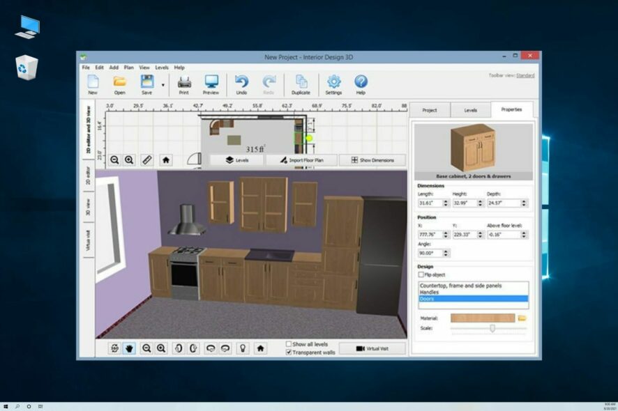Adjust Height stepper arrows
This screenshot has width=618, height=411.
coord(480,203)
